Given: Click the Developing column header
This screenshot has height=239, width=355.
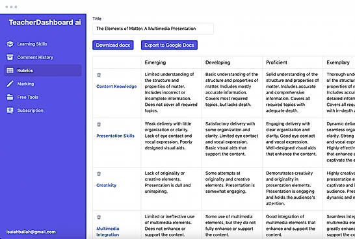Looking at the screenshot, I should click(218, 62).
